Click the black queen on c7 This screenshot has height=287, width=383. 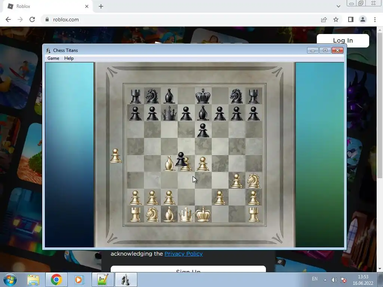click(169, 113)
